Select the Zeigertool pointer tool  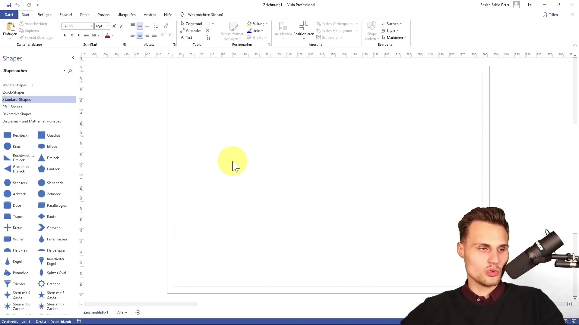pyautogui.click(x=191, y=23)
